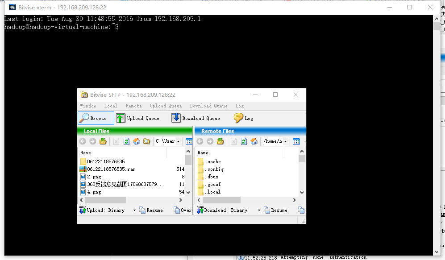Change view mode of Local Files
Image resolution: width=445 pixels, height=260 pixels.
click(189, 141)
